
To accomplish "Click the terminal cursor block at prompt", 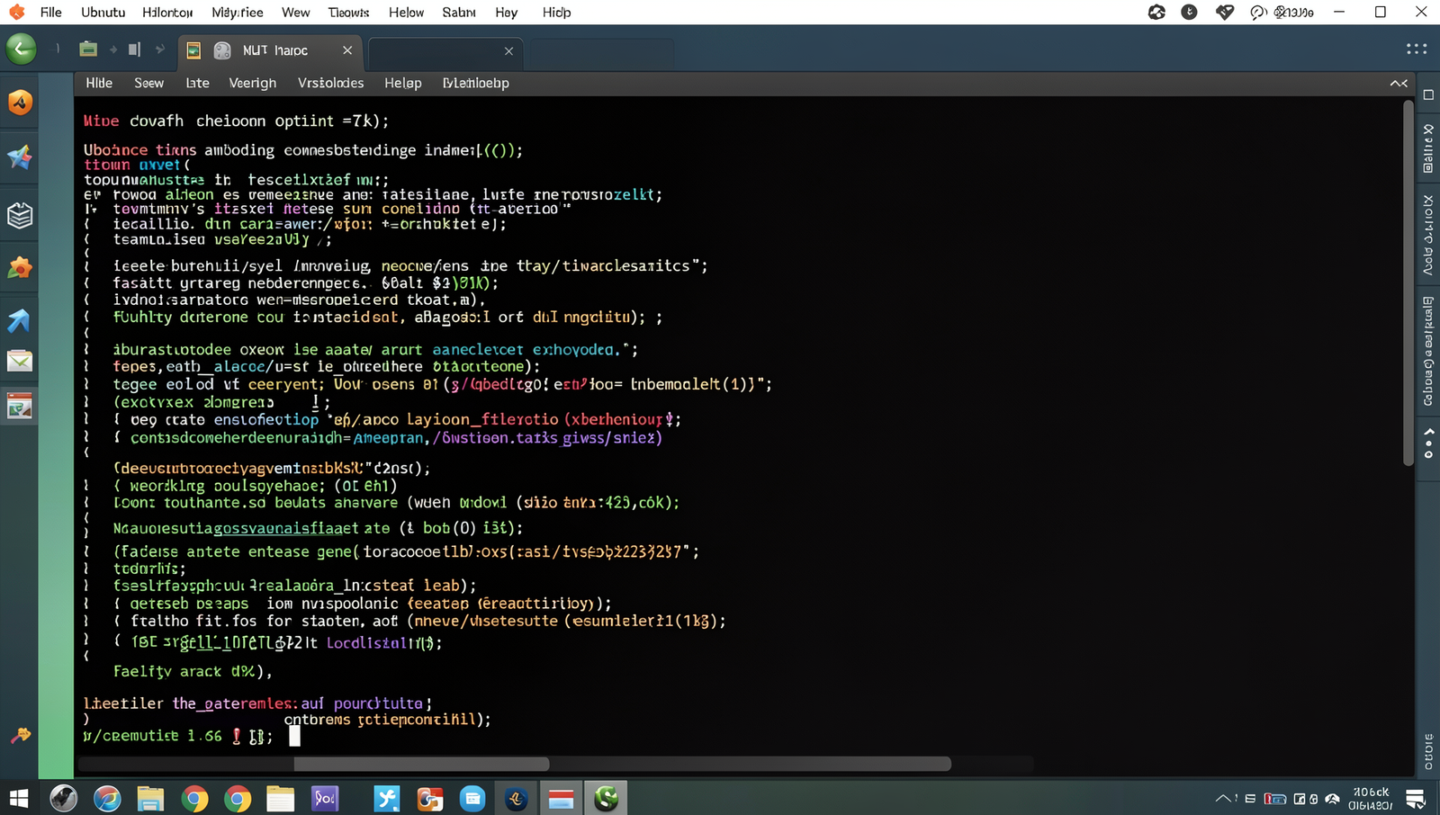I will point(294,736).
